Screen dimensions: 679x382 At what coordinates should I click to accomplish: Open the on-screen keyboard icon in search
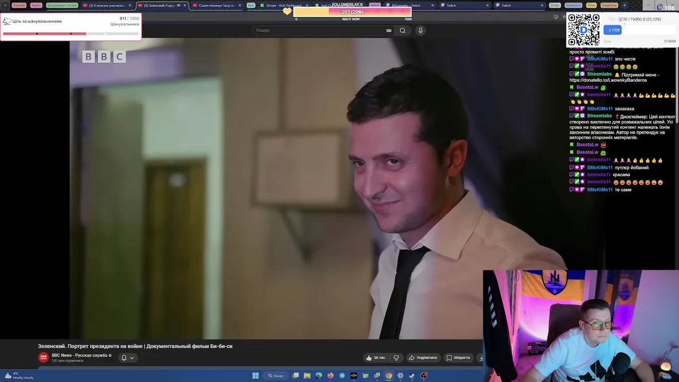click(389, 30)
